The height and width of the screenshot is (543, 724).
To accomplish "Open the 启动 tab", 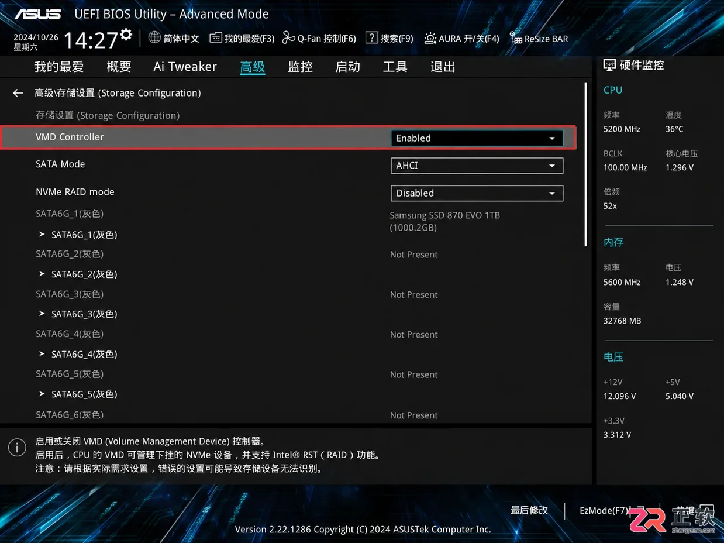I will pyautogui.click(x=347, y=67).
